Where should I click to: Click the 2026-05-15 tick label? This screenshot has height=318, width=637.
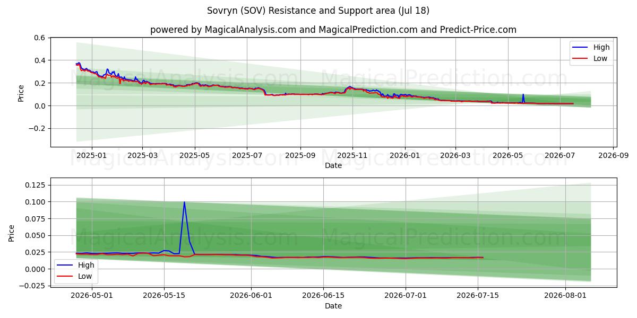[164, 296]
